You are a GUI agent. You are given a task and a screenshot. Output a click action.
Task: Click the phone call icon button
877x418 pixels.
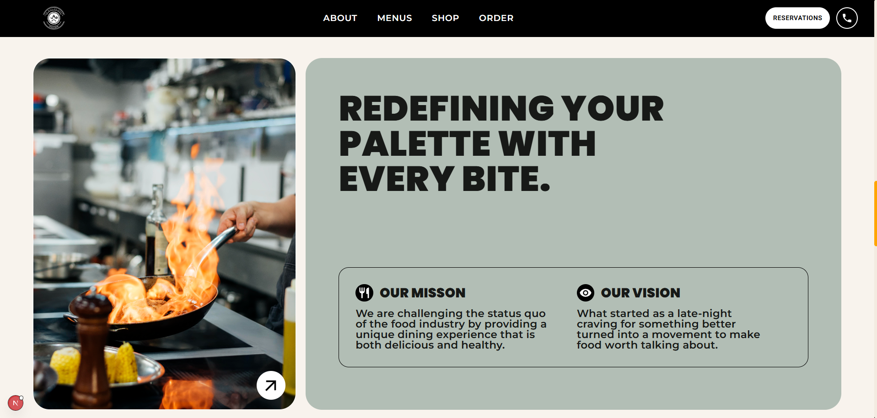coord(846,18)
